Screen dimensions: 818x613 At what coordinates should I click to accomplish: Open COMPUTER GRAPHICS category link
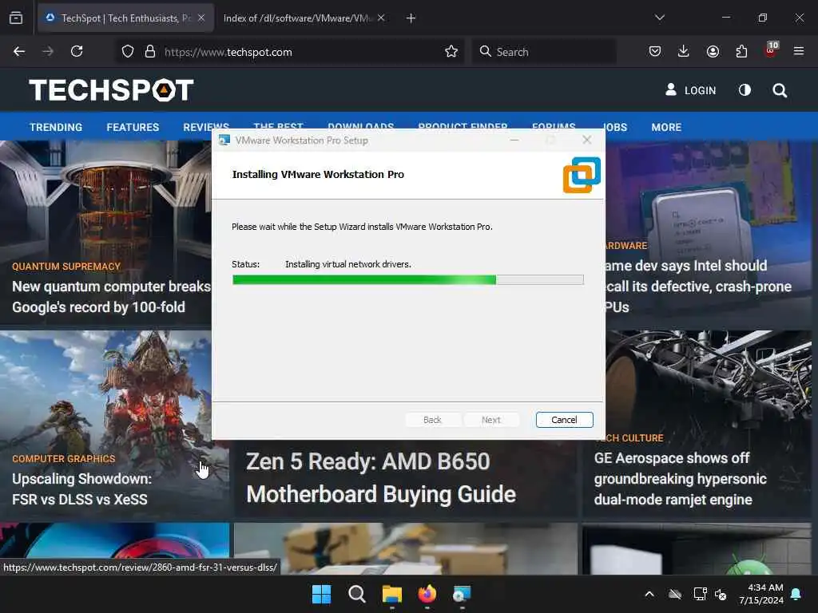[x=64, y=459]
